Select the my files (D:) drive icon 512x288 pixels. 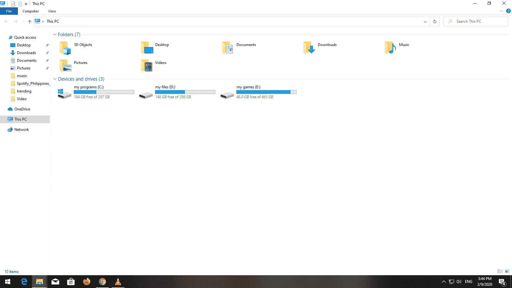point(146,95)
